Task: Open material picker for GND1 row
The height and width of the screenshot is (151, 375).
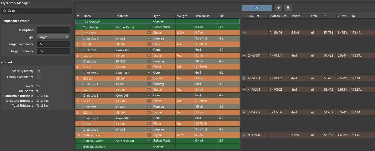Action: [149, 44]
